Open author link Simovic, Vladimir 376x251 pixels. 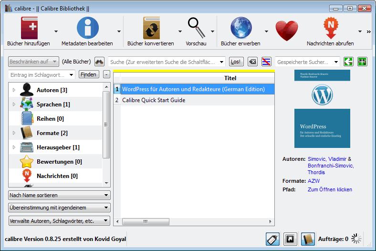click(x=327, y=159)
